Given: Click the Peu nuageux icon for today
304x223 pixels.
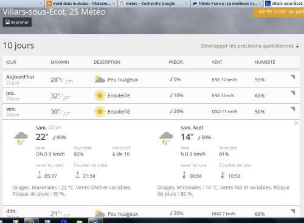Looking at the screenshot, I should tap(100, 79).
